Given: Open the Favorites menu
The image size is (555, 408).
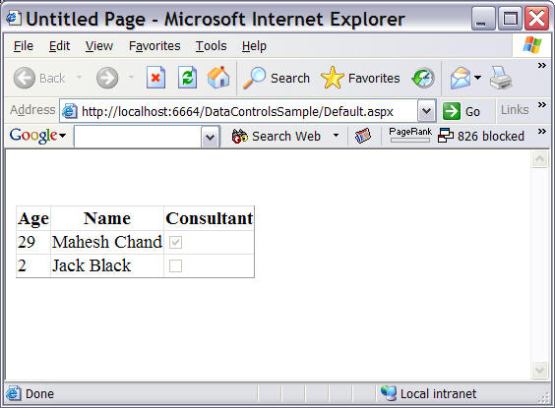Looking at the screenshot, I should coord(154,46).
